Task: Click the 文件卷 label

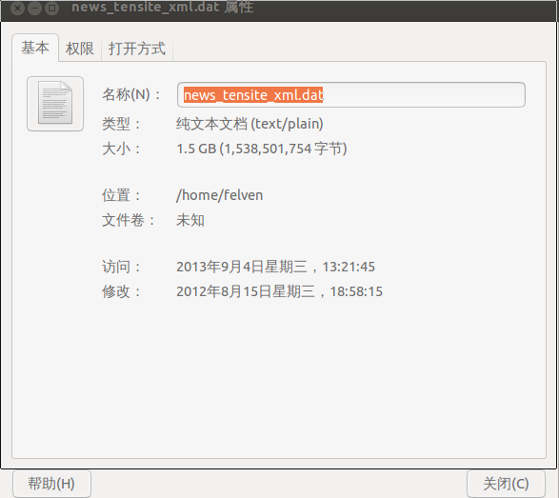Action: click(129, 220)
